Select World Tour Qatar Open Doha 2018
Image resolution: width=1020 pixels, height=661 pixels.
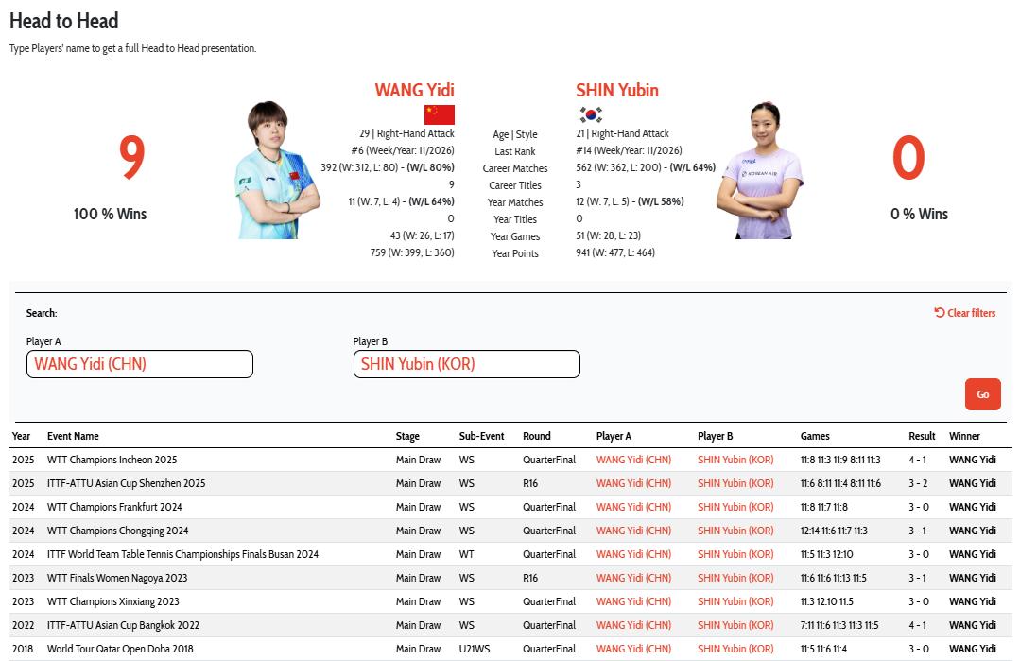coord(120,649)
